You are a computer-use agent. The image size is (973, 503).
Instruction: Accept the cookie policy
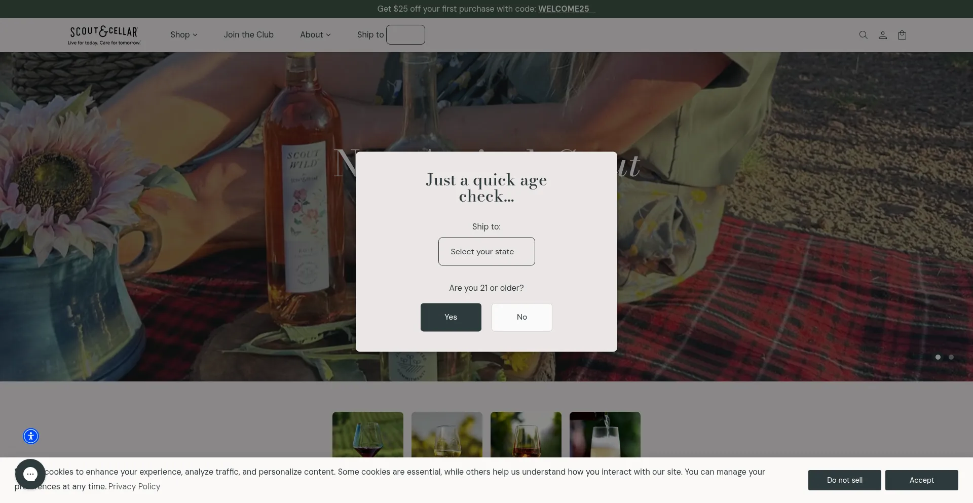pos(921,480)
